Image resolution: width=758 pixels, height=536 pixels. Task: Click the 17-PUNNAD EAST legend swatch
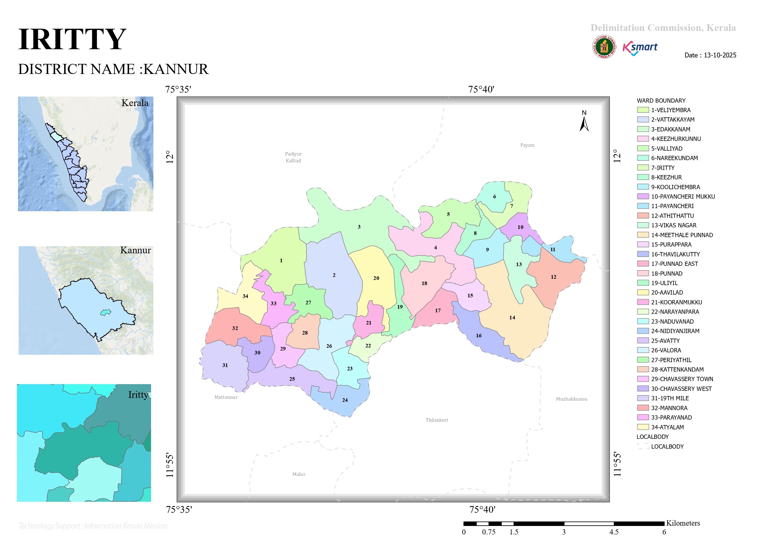[643, 263]
